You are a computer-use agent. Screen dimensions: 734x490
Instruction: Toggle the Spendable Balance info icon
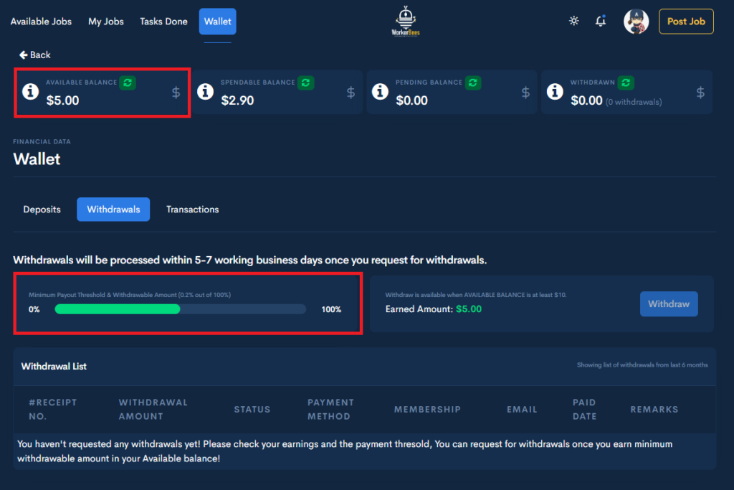pos(205,92)
